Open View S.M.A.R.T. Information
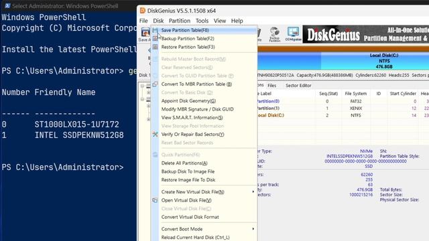This screenshot has height=241, width=429. (x=204, y=118)
